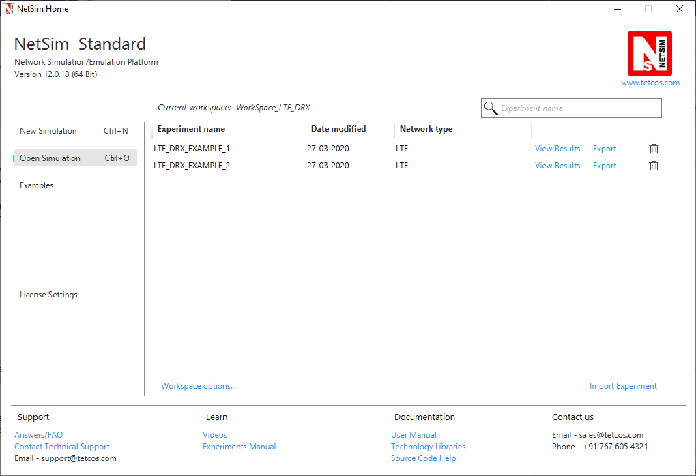This screenshot has height=476, width=696.
Task: Click Contact Technical Support link
Action: click(x=61, y=447)
